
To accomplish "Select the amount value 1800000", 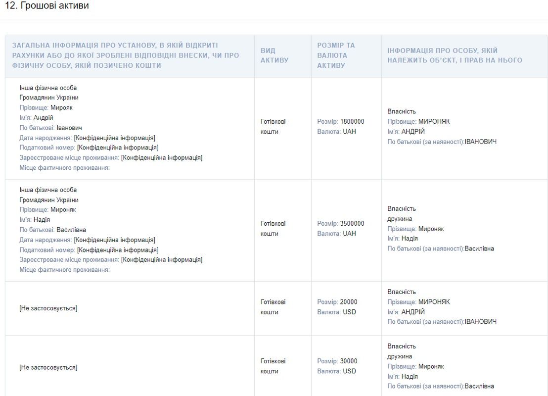I will (352, 121).
